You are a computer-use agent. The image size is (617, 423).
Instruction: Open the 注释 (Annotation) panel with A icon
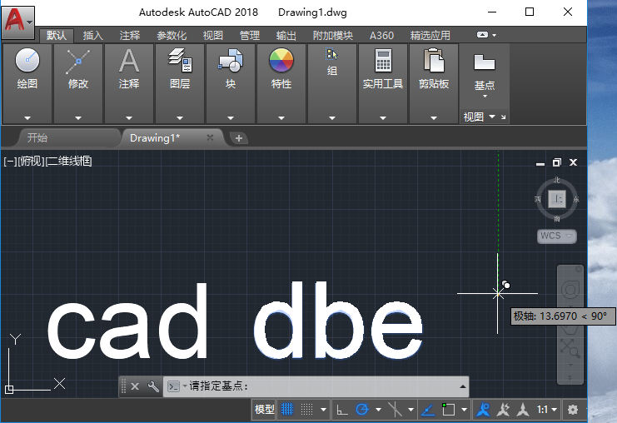tap(129, 68)
